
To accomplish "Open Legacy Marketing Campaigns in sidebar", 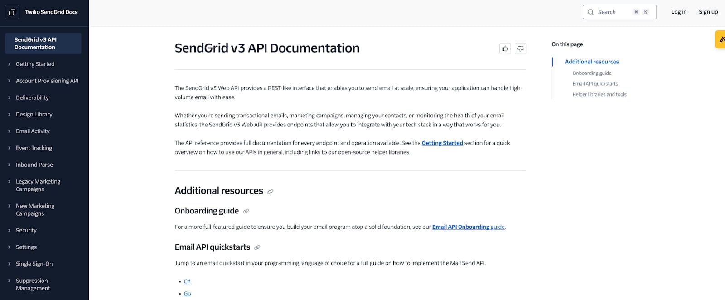I will tap(38, 185).
